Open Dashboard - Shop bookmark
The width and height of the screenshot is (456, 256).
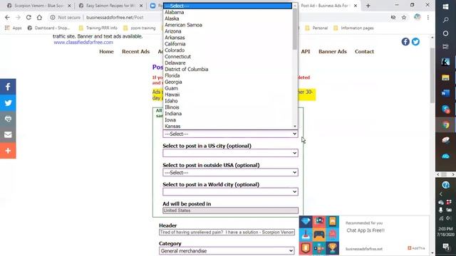tap(48, 28)
